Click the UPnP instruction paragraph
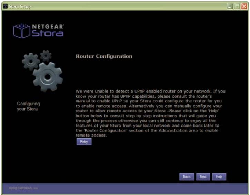Viewport: 250px width, 195px height. [150, 113]
